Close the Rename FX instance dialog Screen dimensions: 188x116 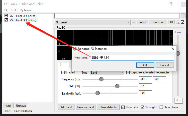(173, 49)
